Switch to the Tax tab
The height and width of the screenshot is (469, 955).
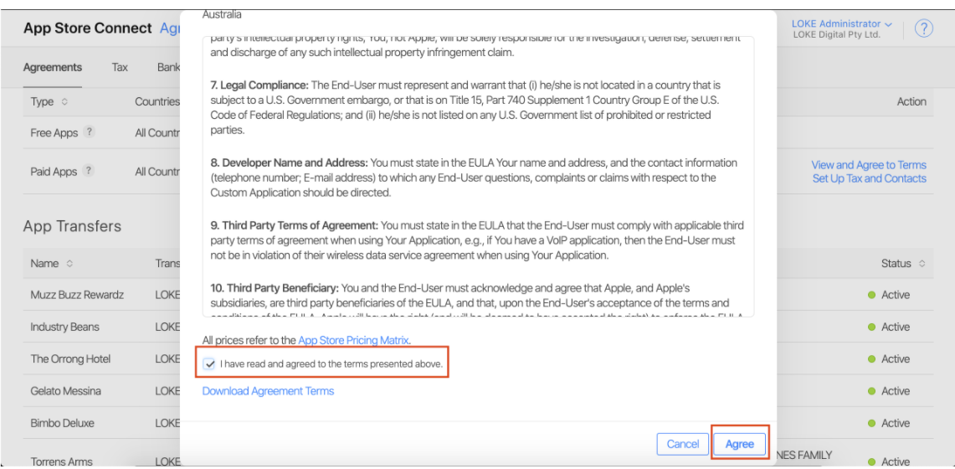tap(120, 68)
